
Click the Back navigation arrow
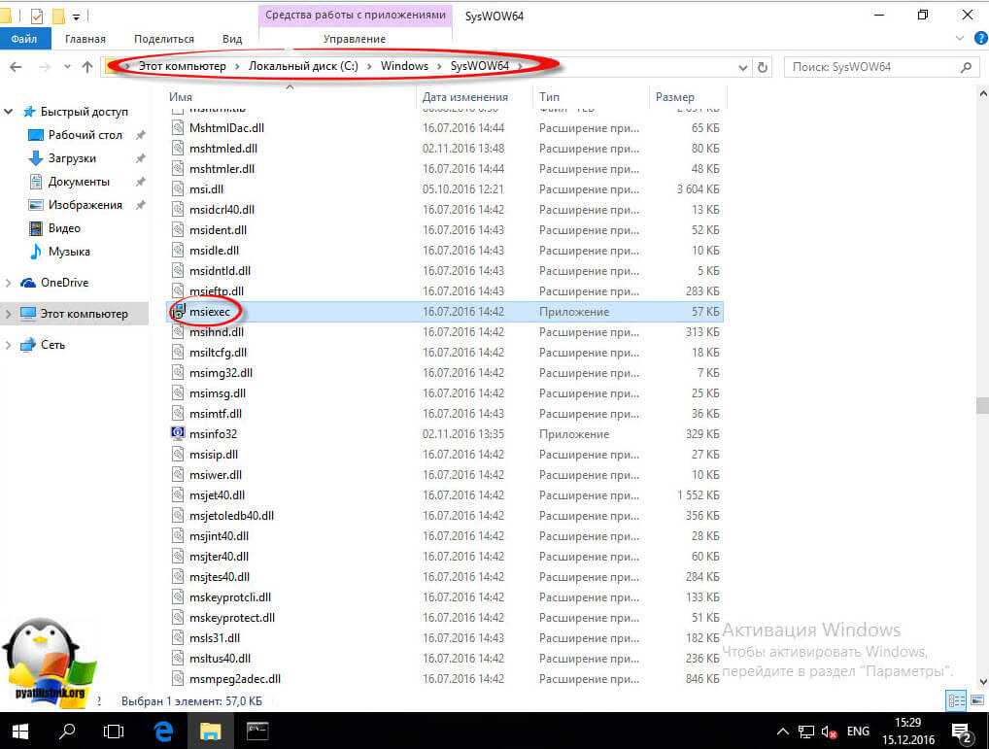point(15,67)
